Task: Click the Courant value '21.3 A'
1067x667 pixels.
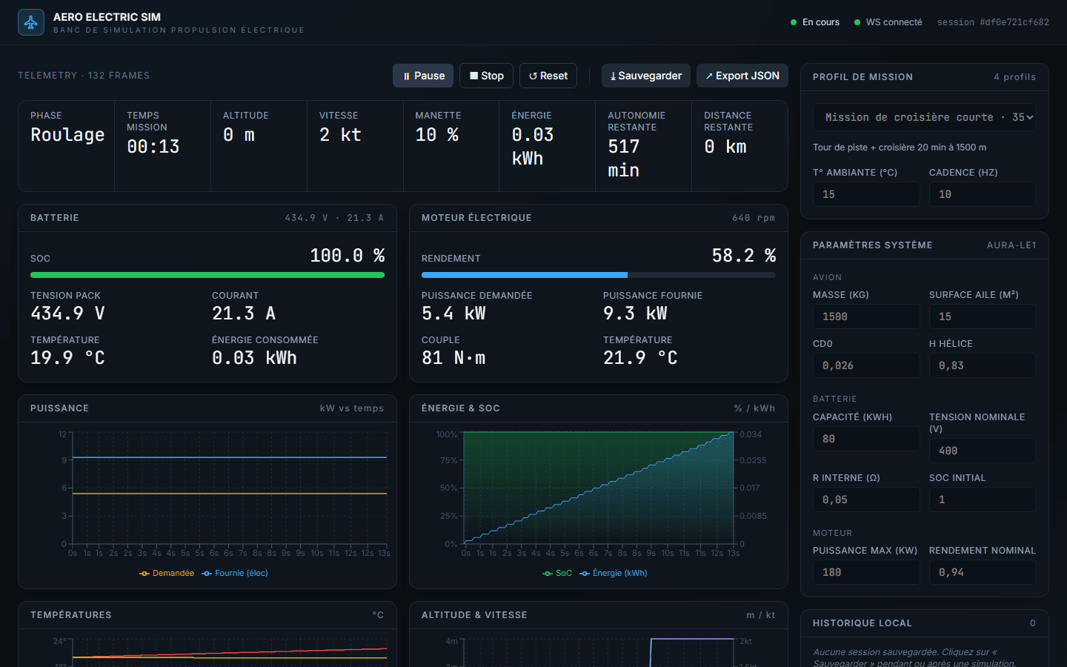Action: (244, 313)
